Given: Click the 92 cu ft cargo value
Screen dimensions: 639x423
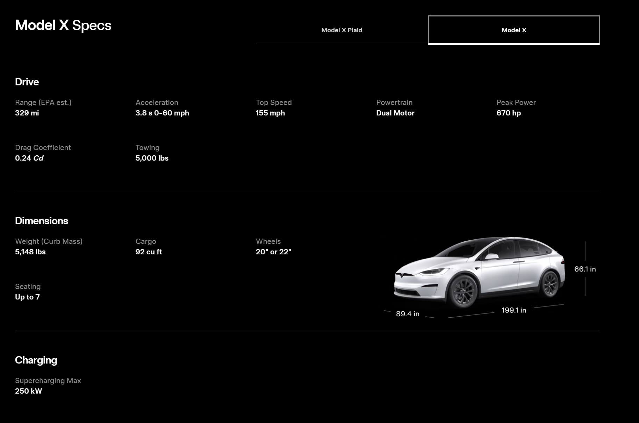Looking at the screenshot, I should coord(149,252).
